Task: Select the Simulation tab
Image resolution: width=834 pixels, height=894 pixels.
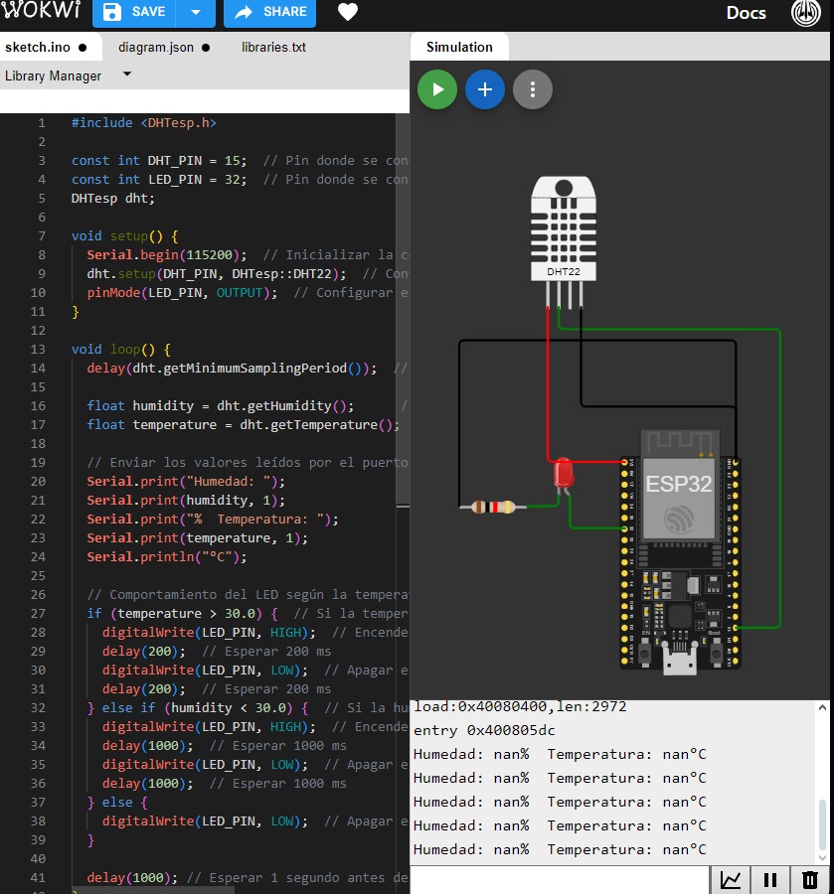Action: pos(459,47)
